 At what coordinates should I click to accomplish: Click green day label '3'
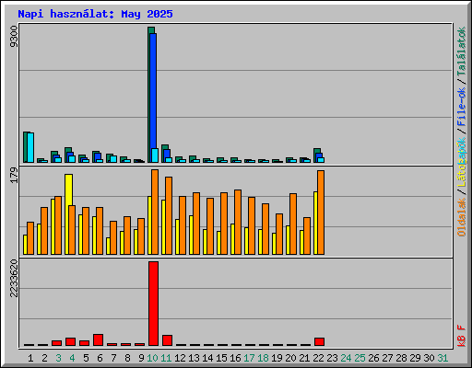pyautogui.click(x=58, y=358)
